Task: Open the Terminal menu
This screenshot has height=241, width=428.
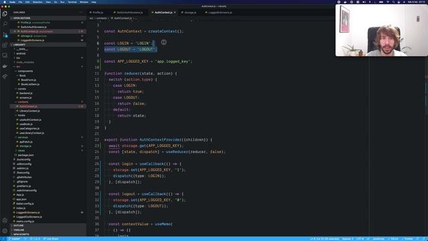Action: (x=72, y=2)
